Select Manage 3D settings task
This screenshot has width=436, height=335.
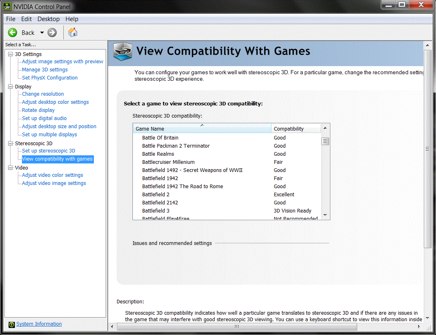point(45,70)
